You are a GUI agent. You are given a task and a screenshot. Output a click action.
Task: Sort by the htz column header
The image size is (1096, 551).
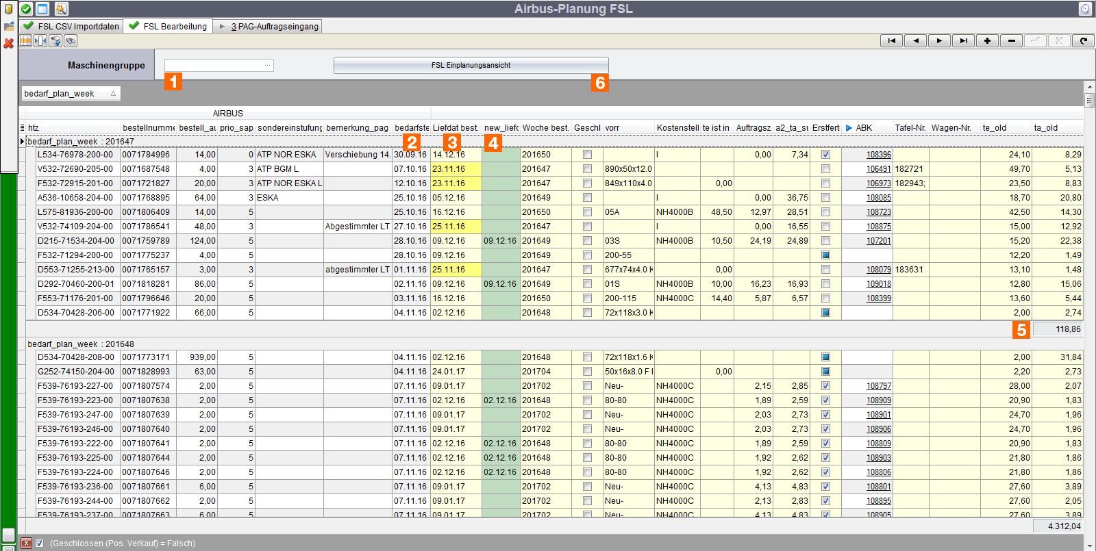[x=73, y=127]
